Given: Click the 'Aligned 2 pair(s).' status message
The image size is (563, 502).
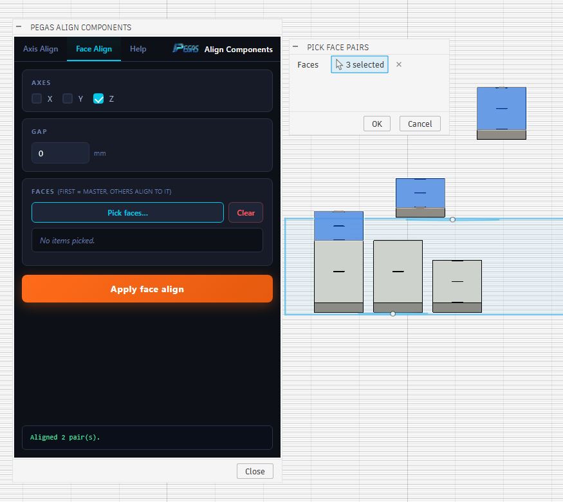Looking at the screenshot, I should (65, 438).
